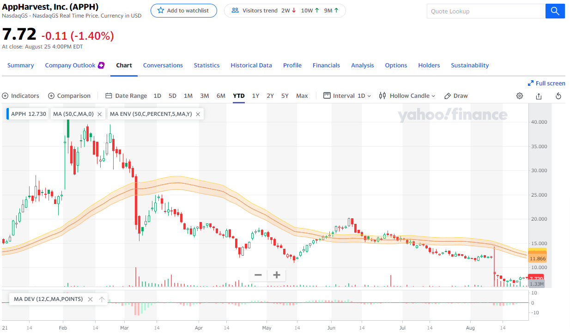Select the 6M range
The width and height of the screenshot is (570, 336).
(x=221, y=96)
